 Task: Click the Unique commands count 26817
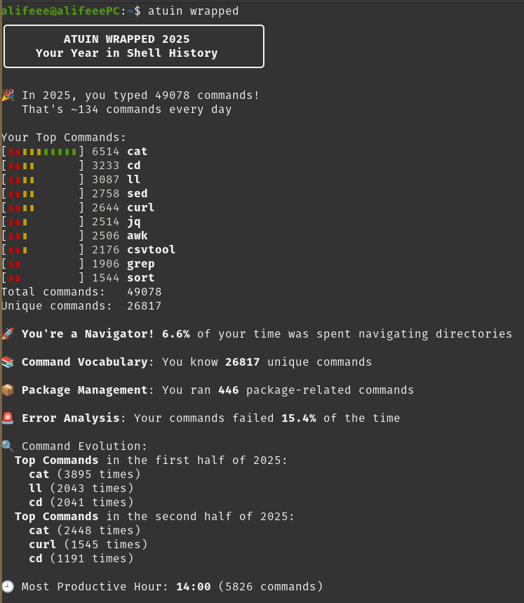click(144, 306)
